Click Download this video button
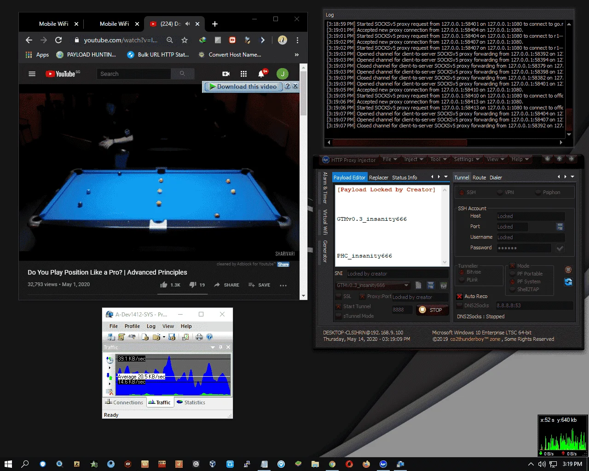This screenshot has width=589, height=471. tap(243, 86)
